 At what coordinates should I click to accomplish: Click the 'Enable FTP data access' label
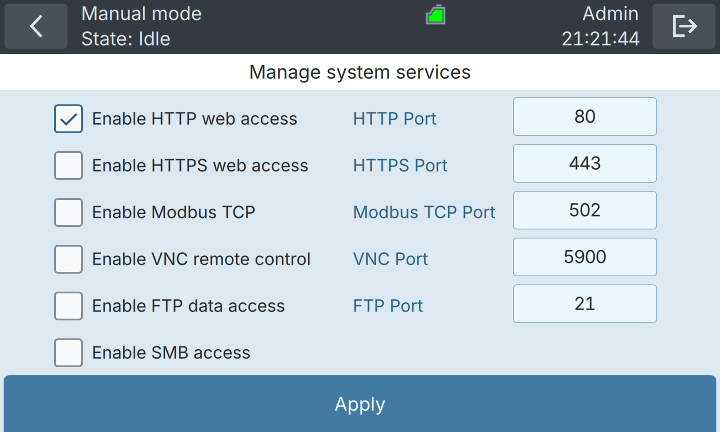click(x=189, y=306)
